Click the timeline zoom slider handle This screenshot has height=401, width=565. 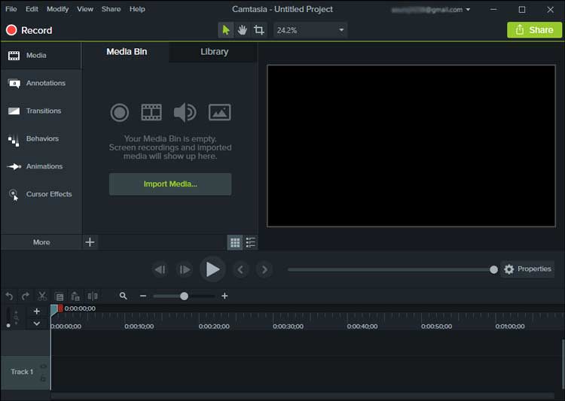point(184,296)
